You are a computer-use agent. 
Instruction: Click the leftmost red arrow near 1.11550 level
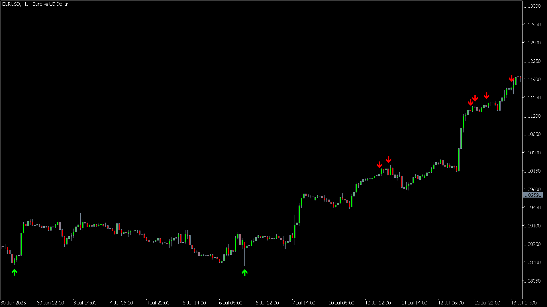470,102
